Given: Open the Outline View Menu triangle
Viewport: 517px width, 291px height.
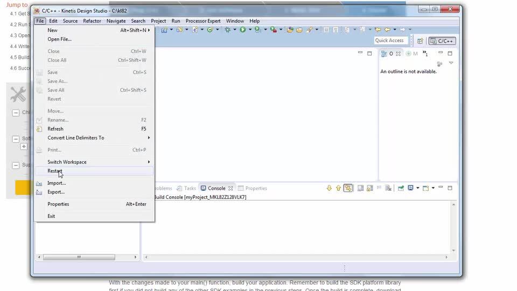Looking at the screenshot, I should 451,63.
